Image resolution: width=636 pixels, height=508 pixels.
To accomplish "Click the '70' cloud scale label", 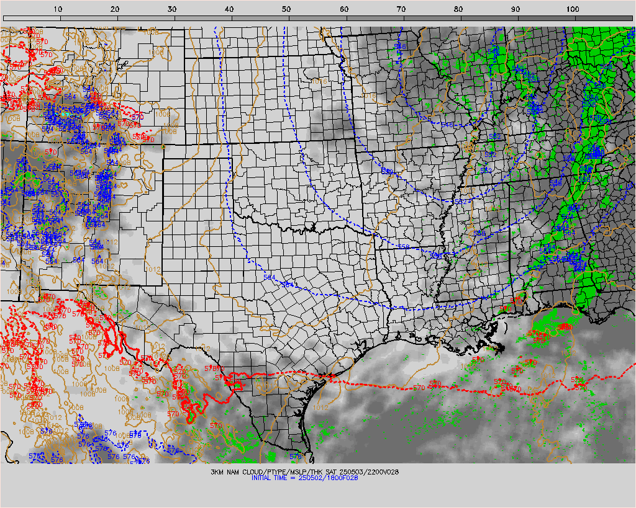I will pos(401,9).
